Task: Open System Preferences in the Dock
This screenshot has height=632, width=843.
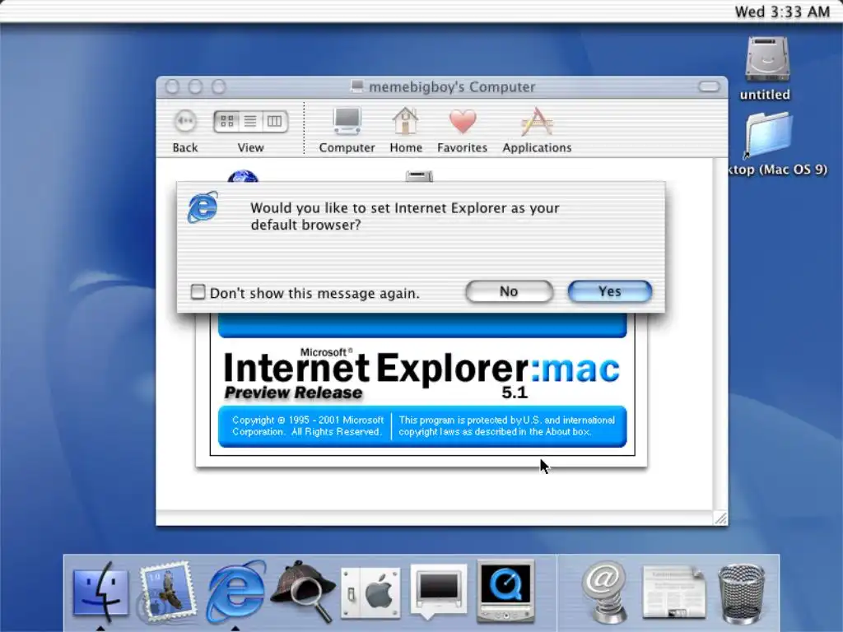Action: point(371,593)
